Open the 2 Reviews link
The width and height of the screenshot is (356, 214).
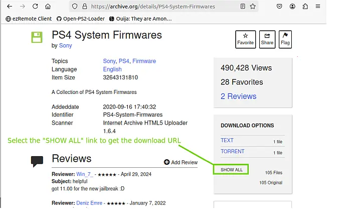(238, 96)
